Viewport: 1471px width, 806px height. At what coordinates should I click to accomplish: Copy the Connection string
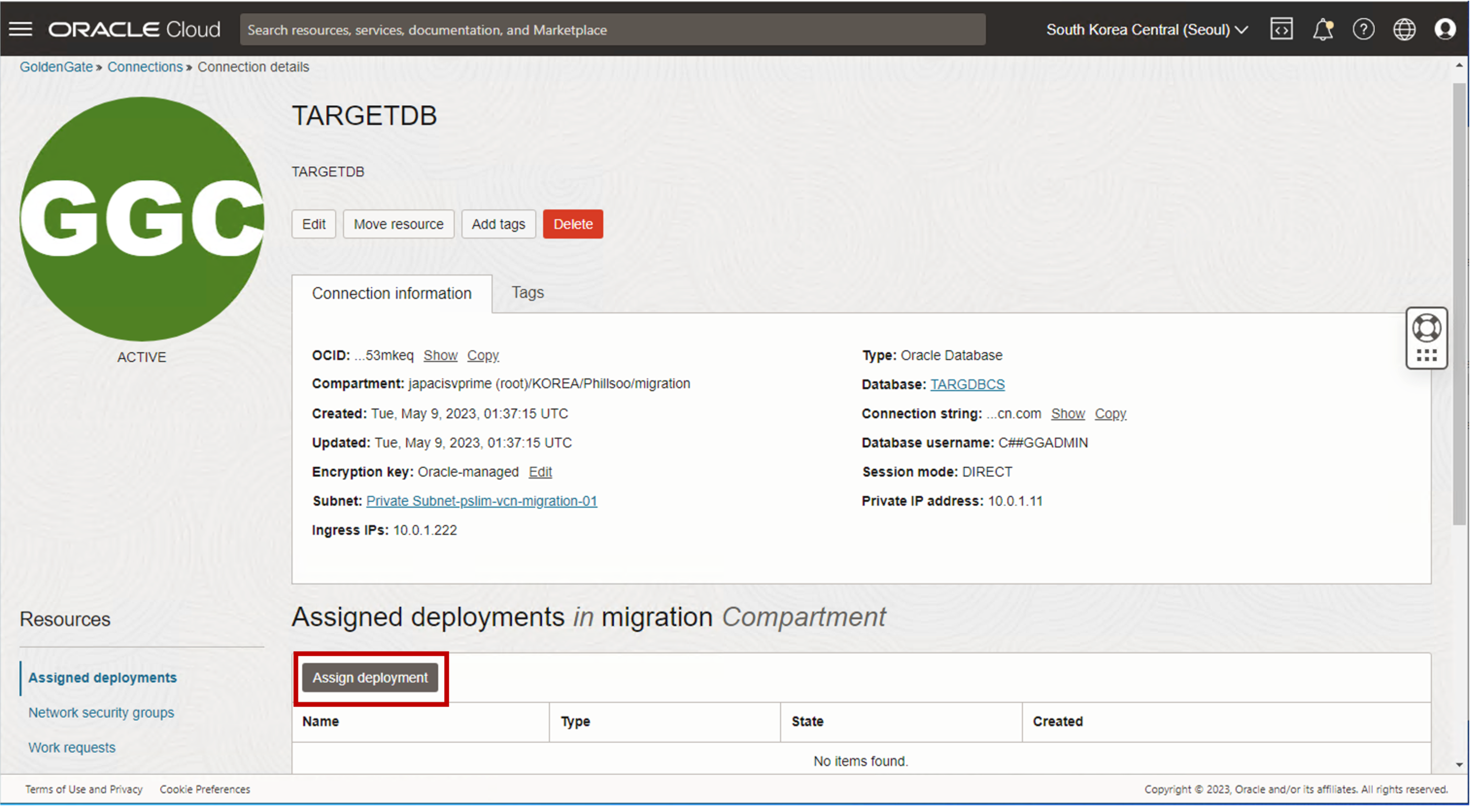tap(1110, 413)
